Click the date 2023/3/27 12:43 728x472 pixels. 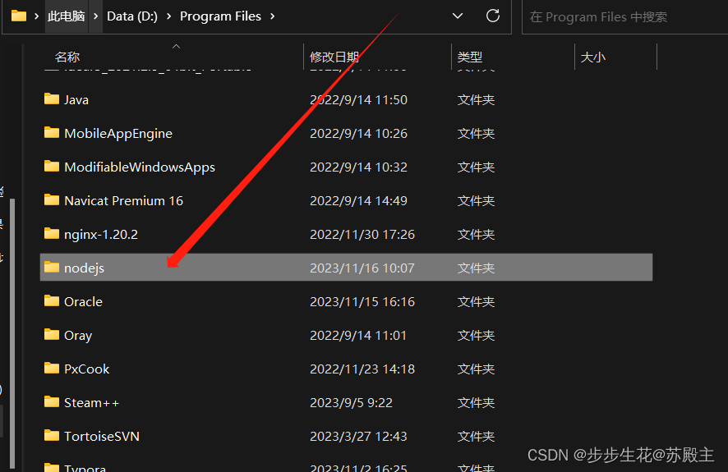(358, 437)
